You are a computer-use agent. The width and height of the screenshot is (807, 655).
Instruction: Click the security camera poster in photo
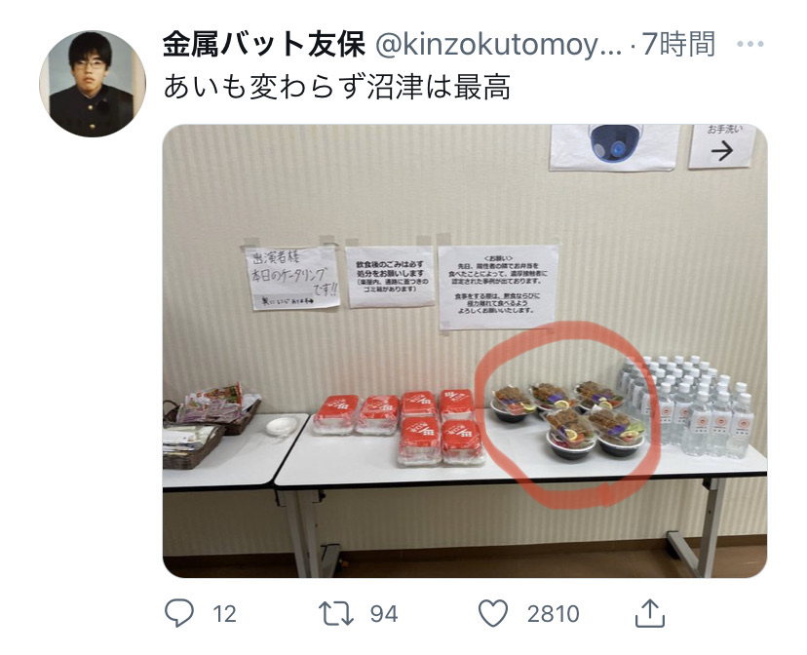pos(615,146)
